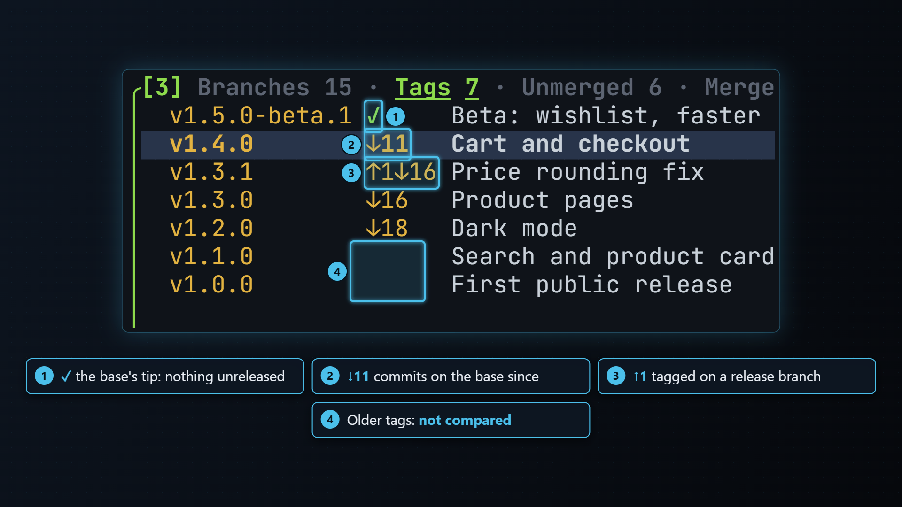Open the partially visible Merge tab

739,87
